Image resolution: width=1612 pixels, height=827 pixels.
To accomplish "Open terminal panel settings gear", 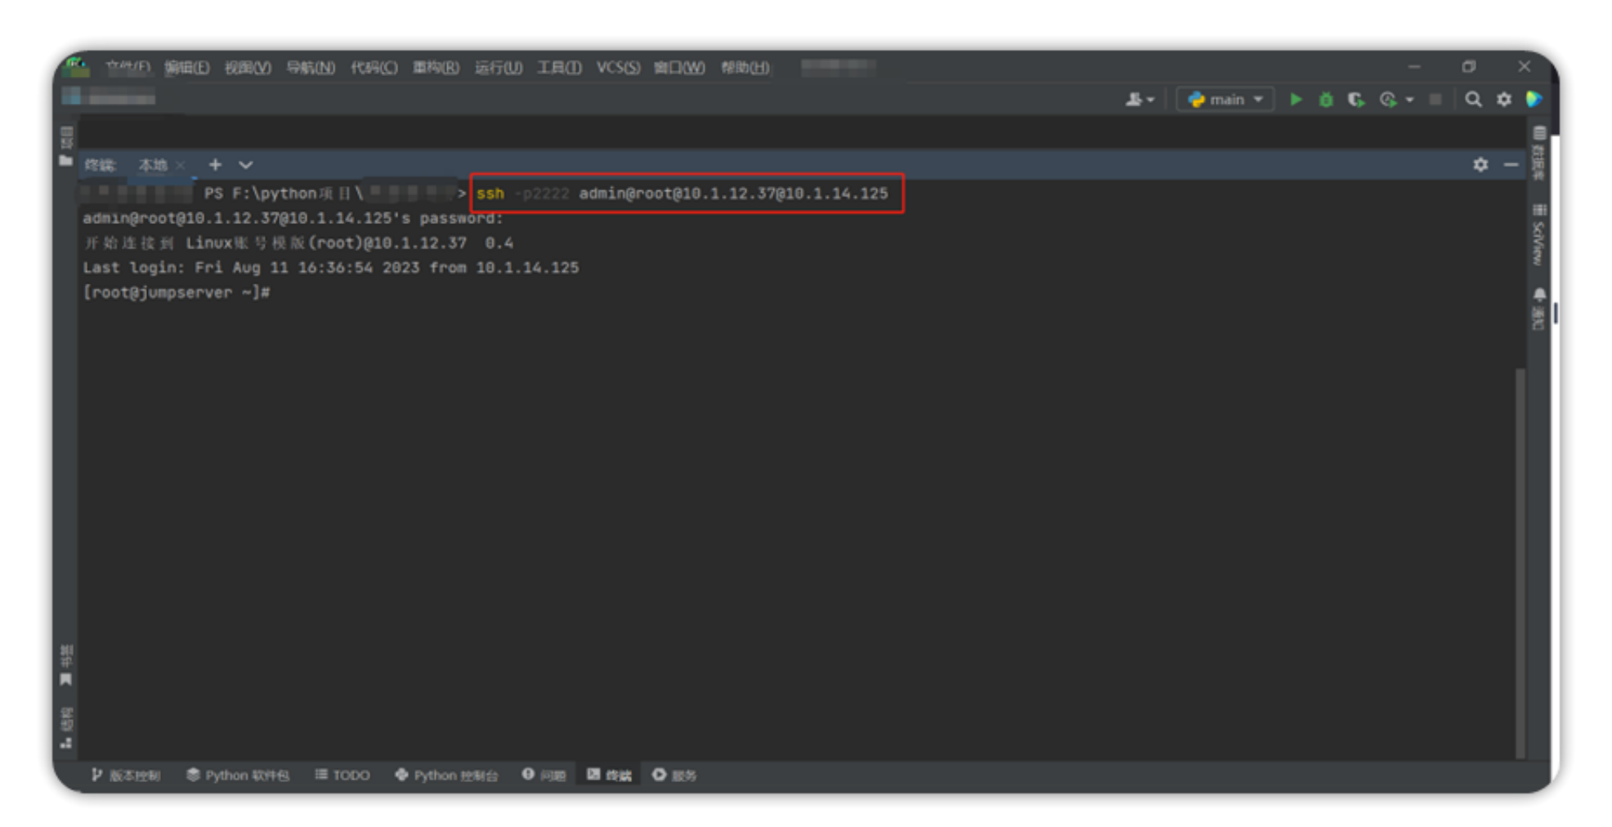I will tap(1480, 165).
